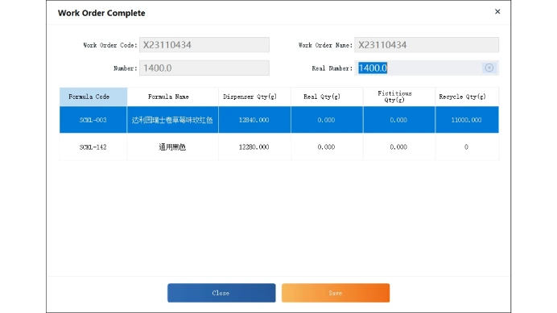
Task: Click the Real Qty(g) column header
Action: 327,97
